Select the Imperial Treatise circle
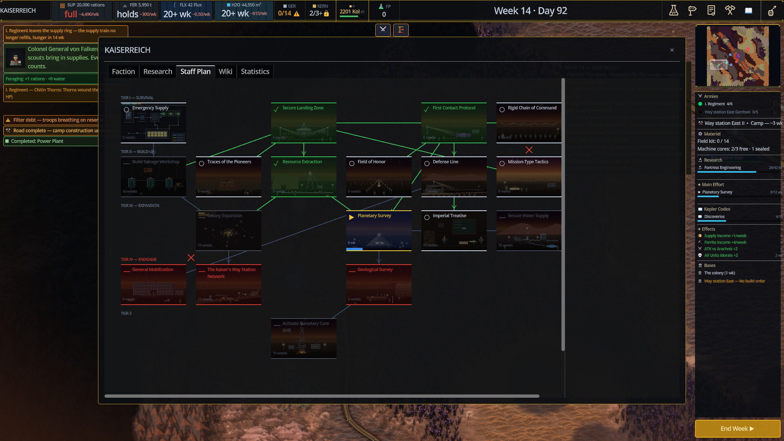The width and height of the screenshot is (784, 441). 427,217
